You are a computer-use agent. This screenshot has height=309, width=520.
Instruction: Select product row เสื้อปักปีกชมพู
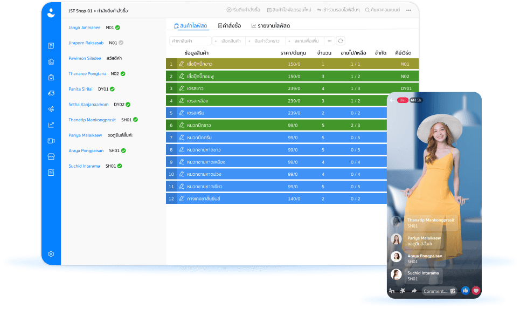[x=292, y=76]
